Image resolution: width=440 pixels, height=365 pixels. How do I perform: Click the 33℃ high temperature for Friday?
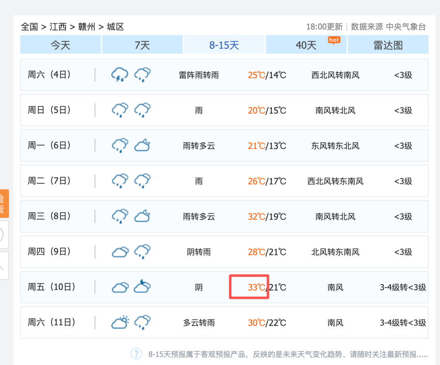point(257,287)
